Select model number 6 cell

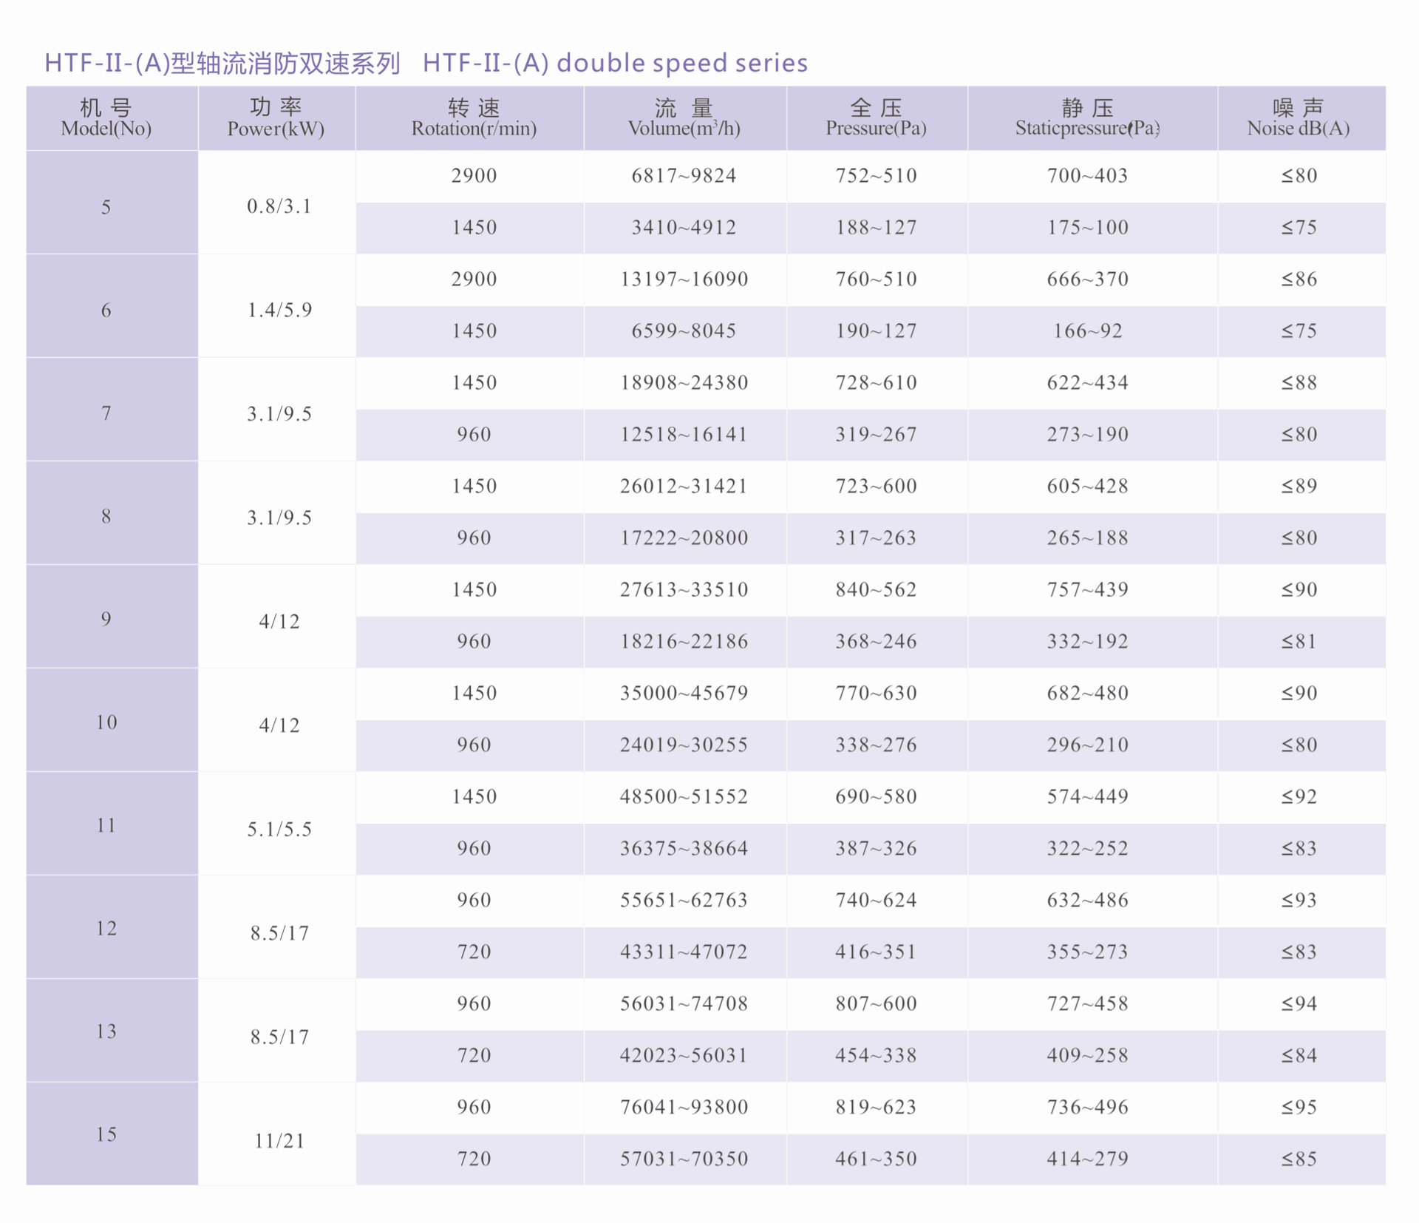(x=112, y=306)
